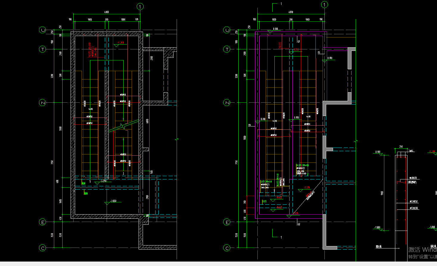
Task: Select axis bubble C of the right plan
Action: coord(227,248)
